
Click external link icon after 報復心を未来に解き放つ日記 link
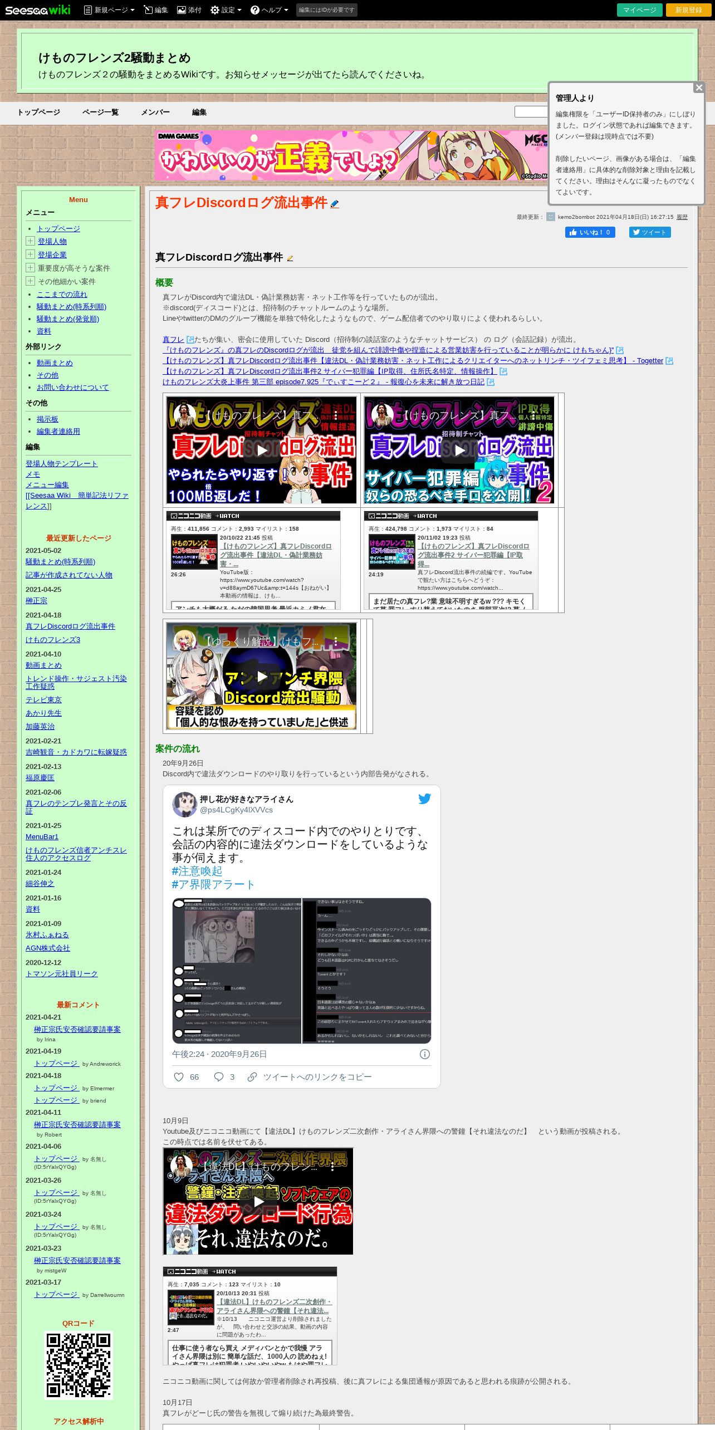pos(491,382)
